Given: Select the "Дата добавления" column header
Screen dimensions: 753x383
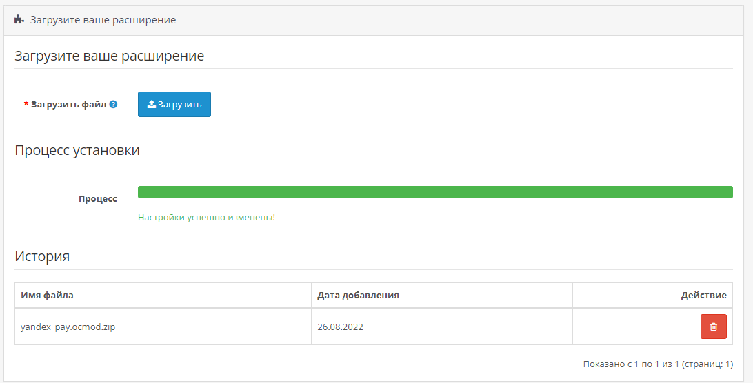Looking at the screenshot, I should point(358,296).
